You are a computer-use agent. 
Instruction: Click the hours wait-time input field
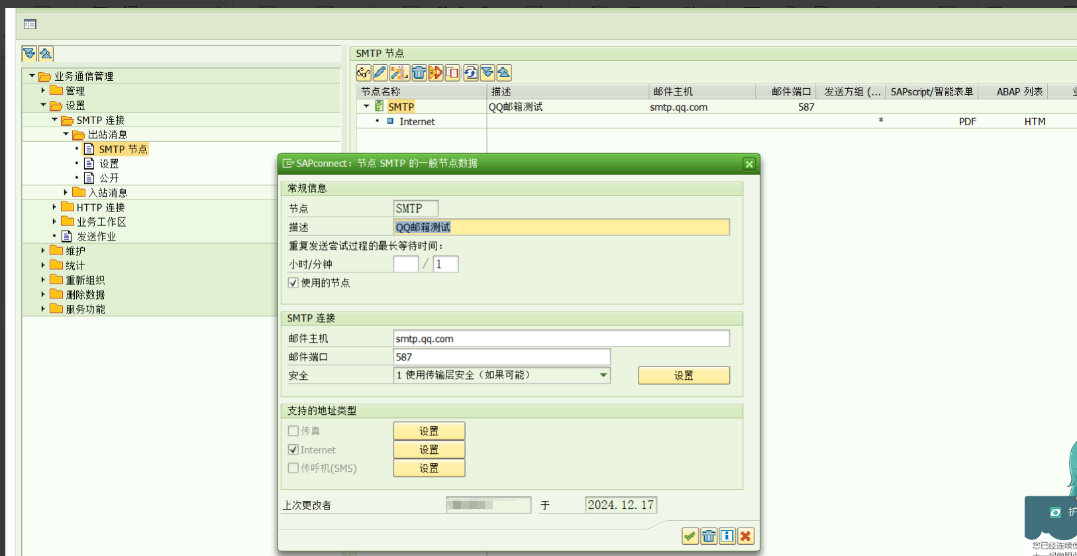point(406,264)
